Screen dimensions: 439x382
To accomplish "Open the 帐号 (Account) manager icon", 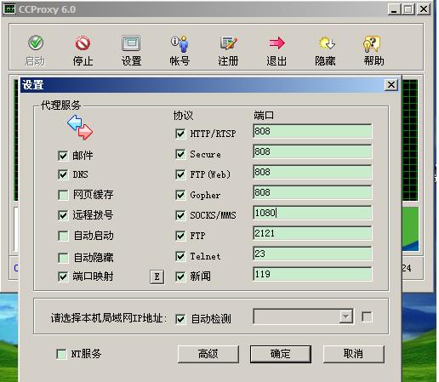I will [180, 43].
